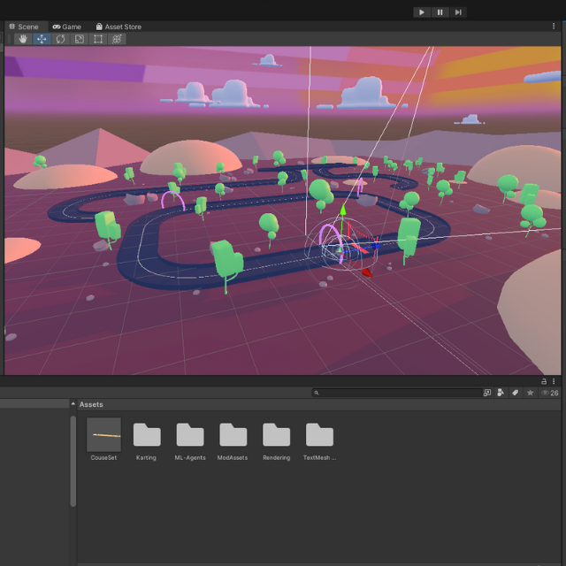Open the Game view tab

[x=67, y=27]
